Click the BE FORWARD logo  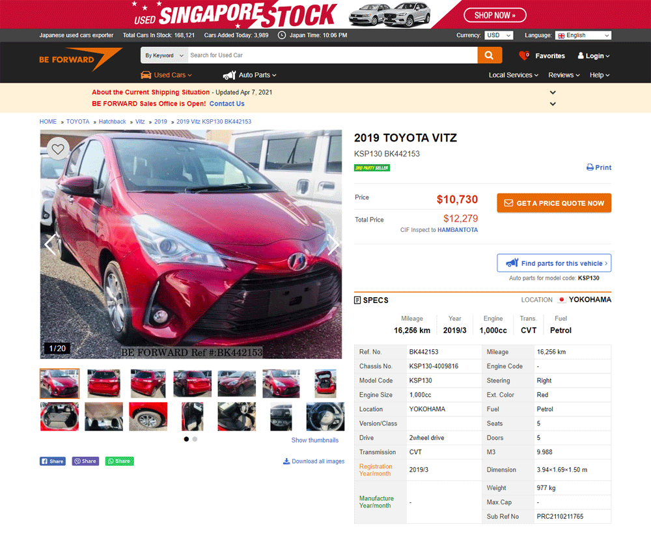pos(81,59)
